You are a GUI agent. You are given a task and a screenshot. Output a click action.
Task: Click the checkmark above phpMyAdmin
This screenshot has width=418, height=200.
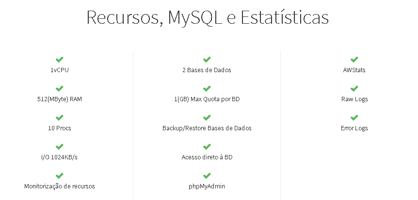(x=207, y=175)
